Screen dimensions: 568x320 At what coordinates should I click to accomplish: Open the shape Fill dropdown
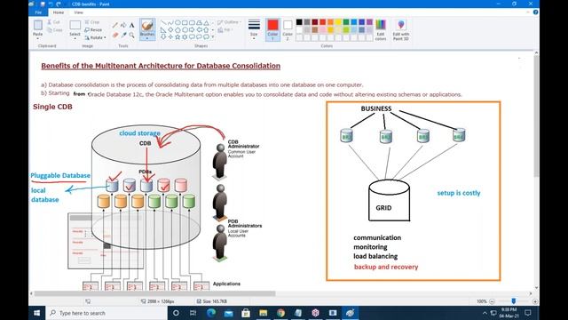pyautogui.click(x=225, y=29)
